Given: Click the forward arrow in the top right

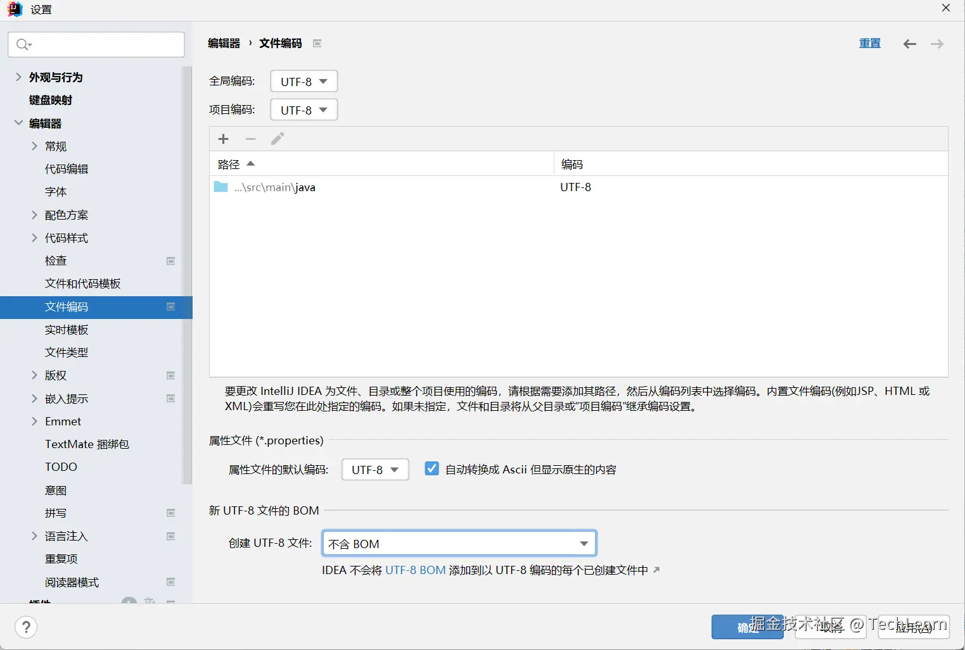Looking at the screenshot, I should click(x=937, y=44).
